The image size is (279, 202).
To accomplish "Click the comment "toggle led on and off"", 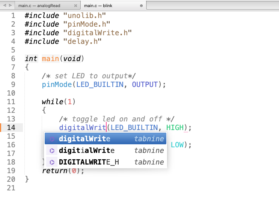I will (116, 119).
